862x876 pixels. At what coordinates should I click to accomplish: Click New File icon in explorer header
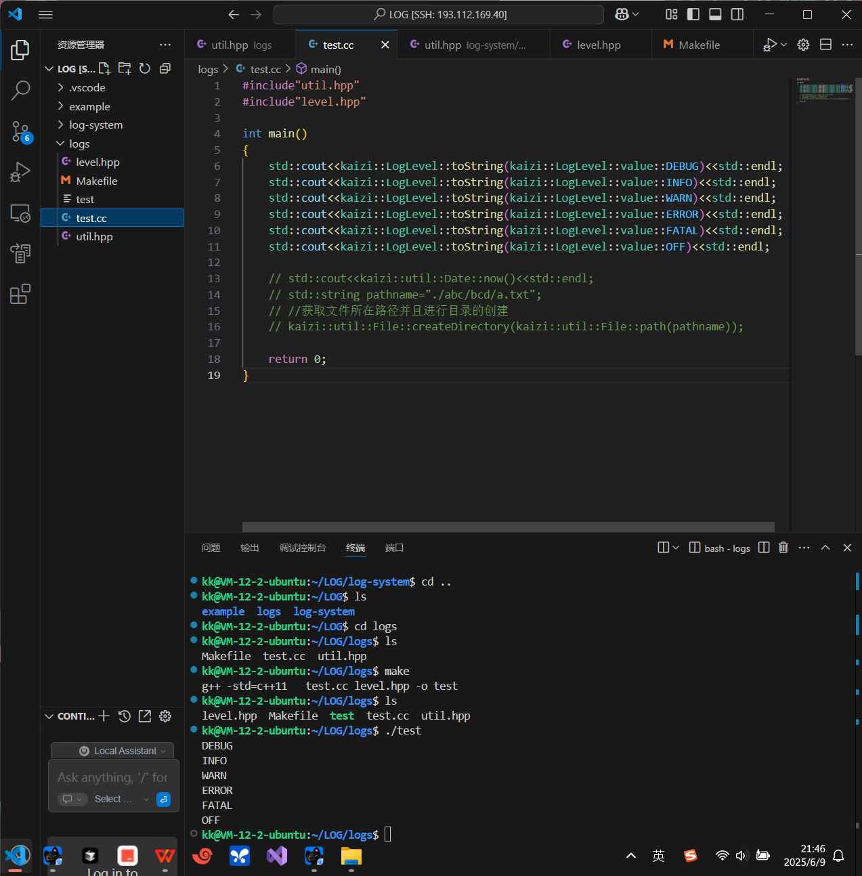pos(104,68)
